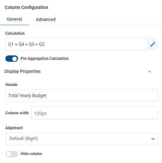Click the Calculation field label
162x163 pixels.
pos(15,33)
